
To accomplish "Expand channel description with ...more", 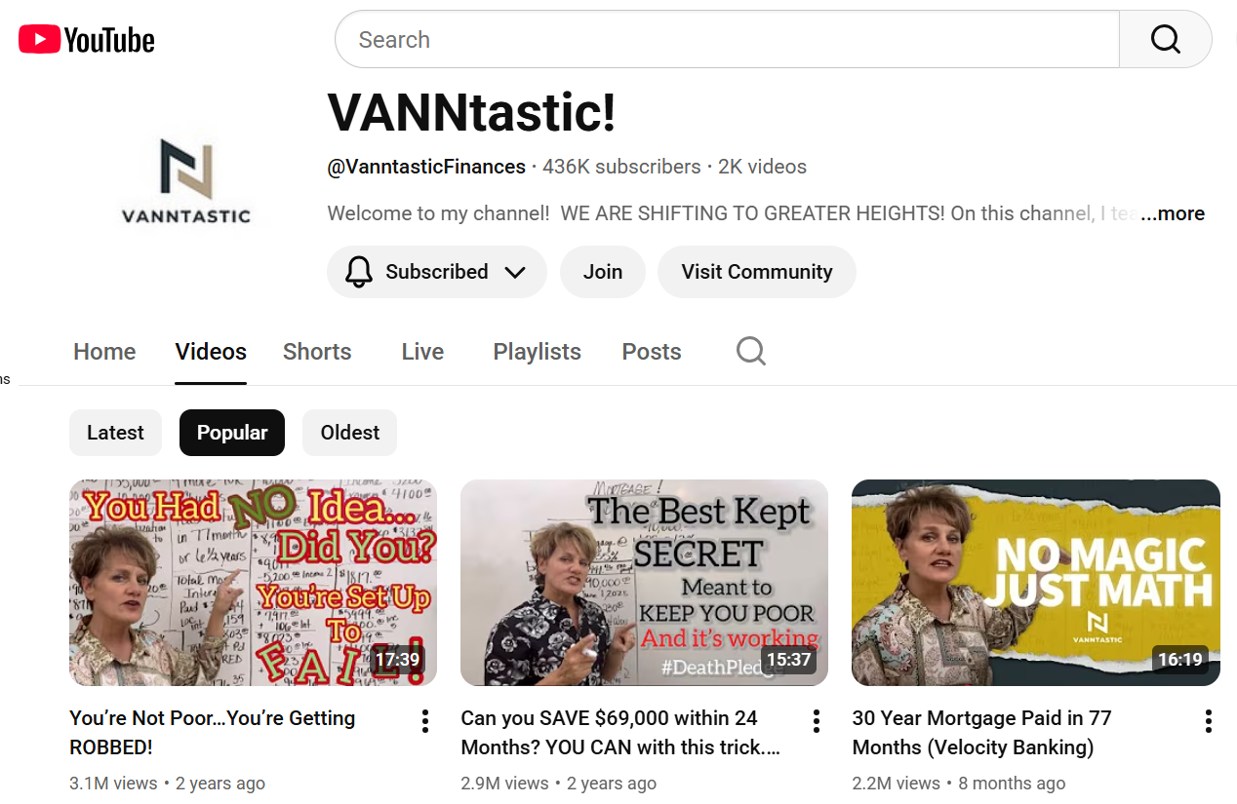I will (1173, 213).
